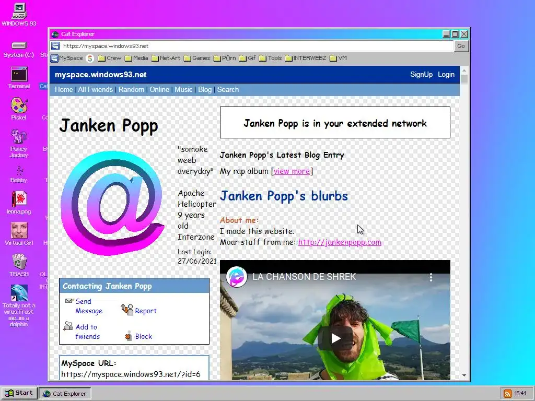Play the LA CHANSON DE SHREK video
Image resolution: width=535 pixels, height=401 pixels.
(335, 338)
